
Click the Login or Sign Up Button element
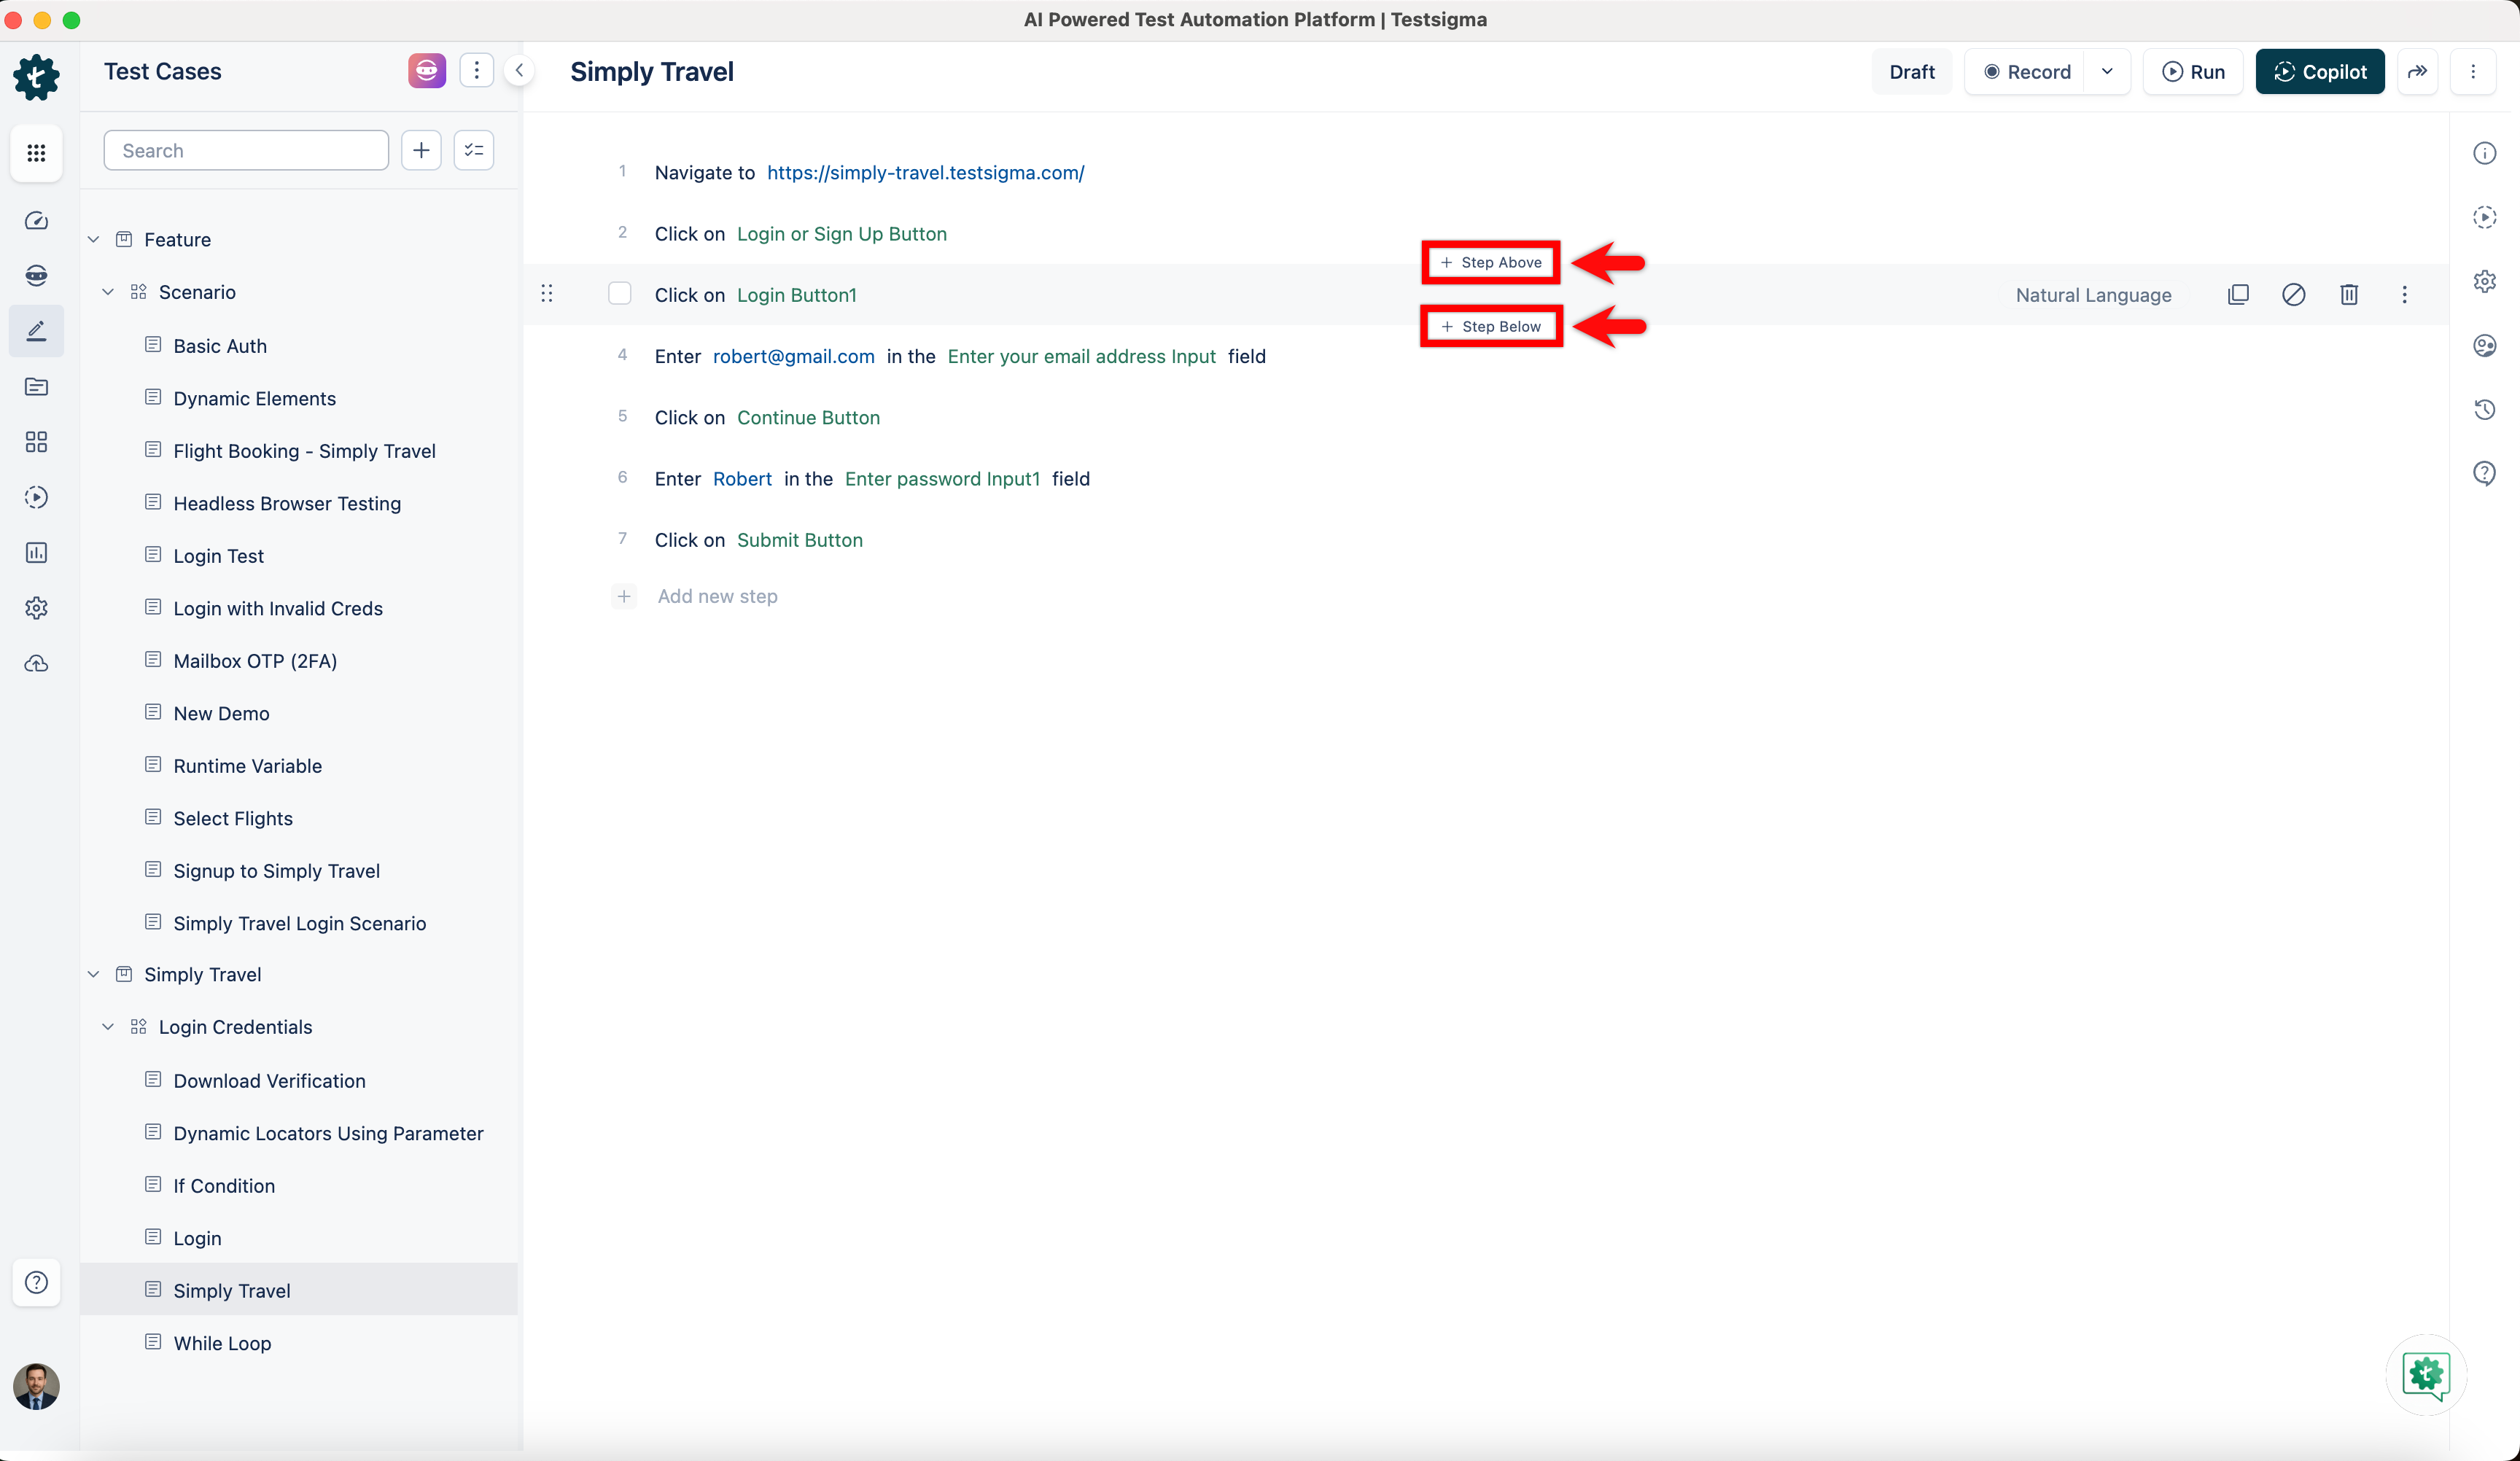coord(841,233)
